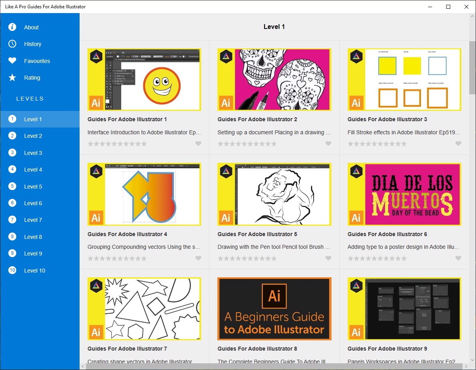Click the About info icon
The height and width of the screenshot is (370, 476).
click(x=12, y=27)
